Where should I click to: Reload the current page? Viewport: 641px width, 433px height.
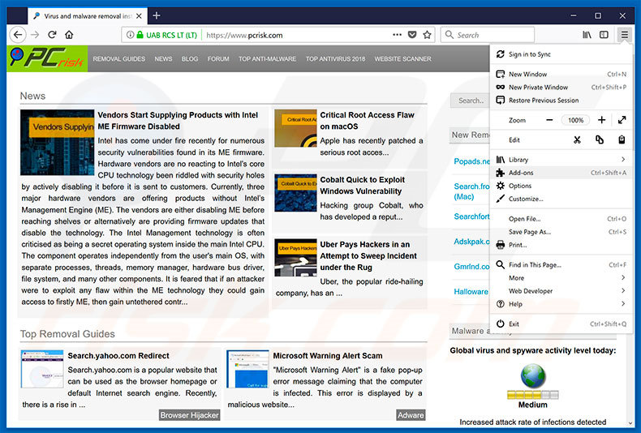(52, 35)
